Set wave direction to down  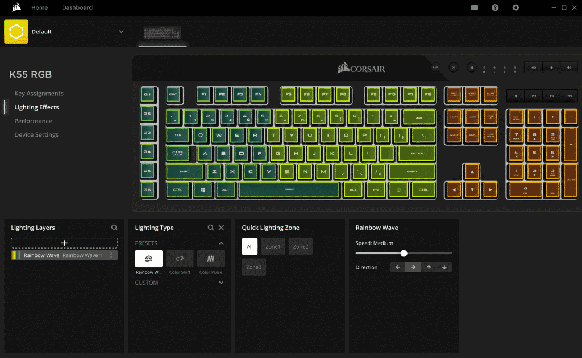(444, 267)
